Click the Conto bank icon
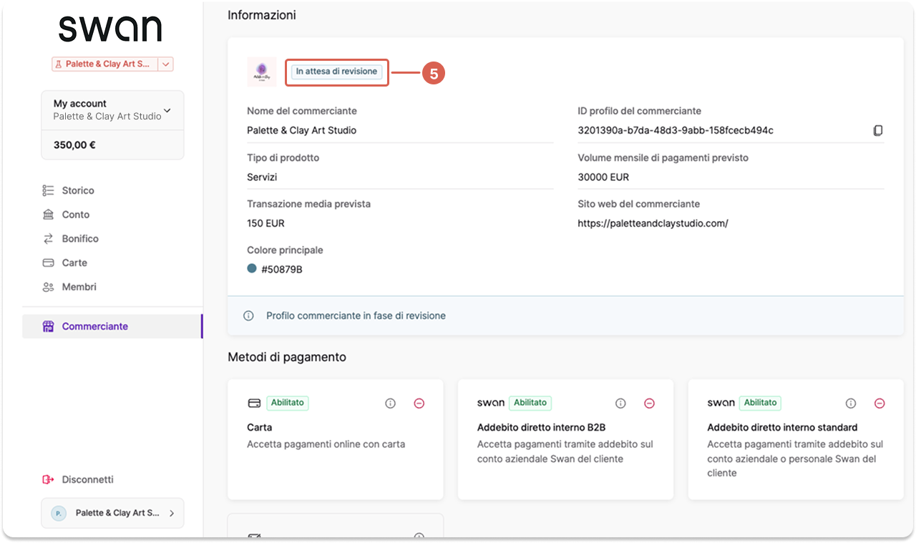Image resolution: width=916 pixels, height=543 pixels. (49, 215)
